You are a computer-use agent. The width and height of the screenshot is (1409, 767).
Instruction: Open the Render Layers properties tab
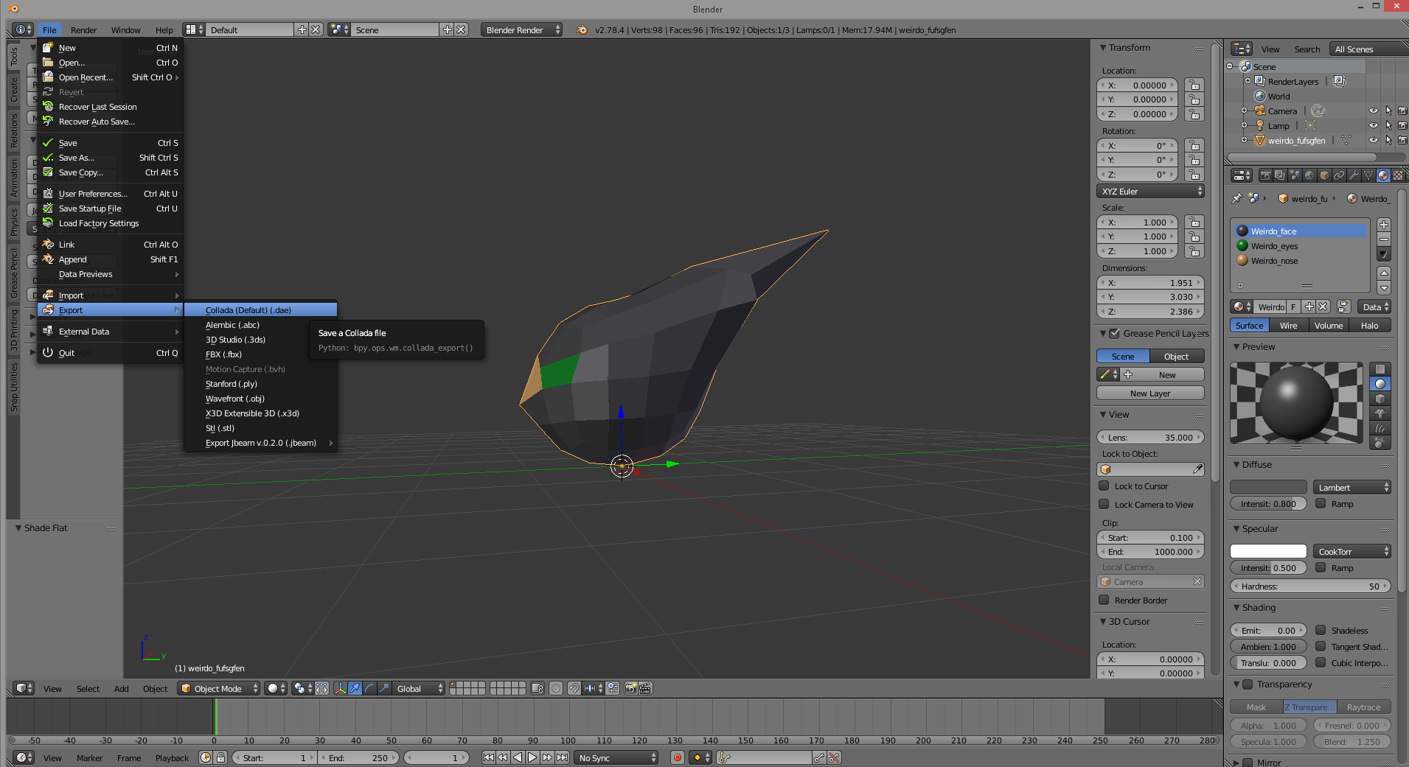[x=1280, y=175]
